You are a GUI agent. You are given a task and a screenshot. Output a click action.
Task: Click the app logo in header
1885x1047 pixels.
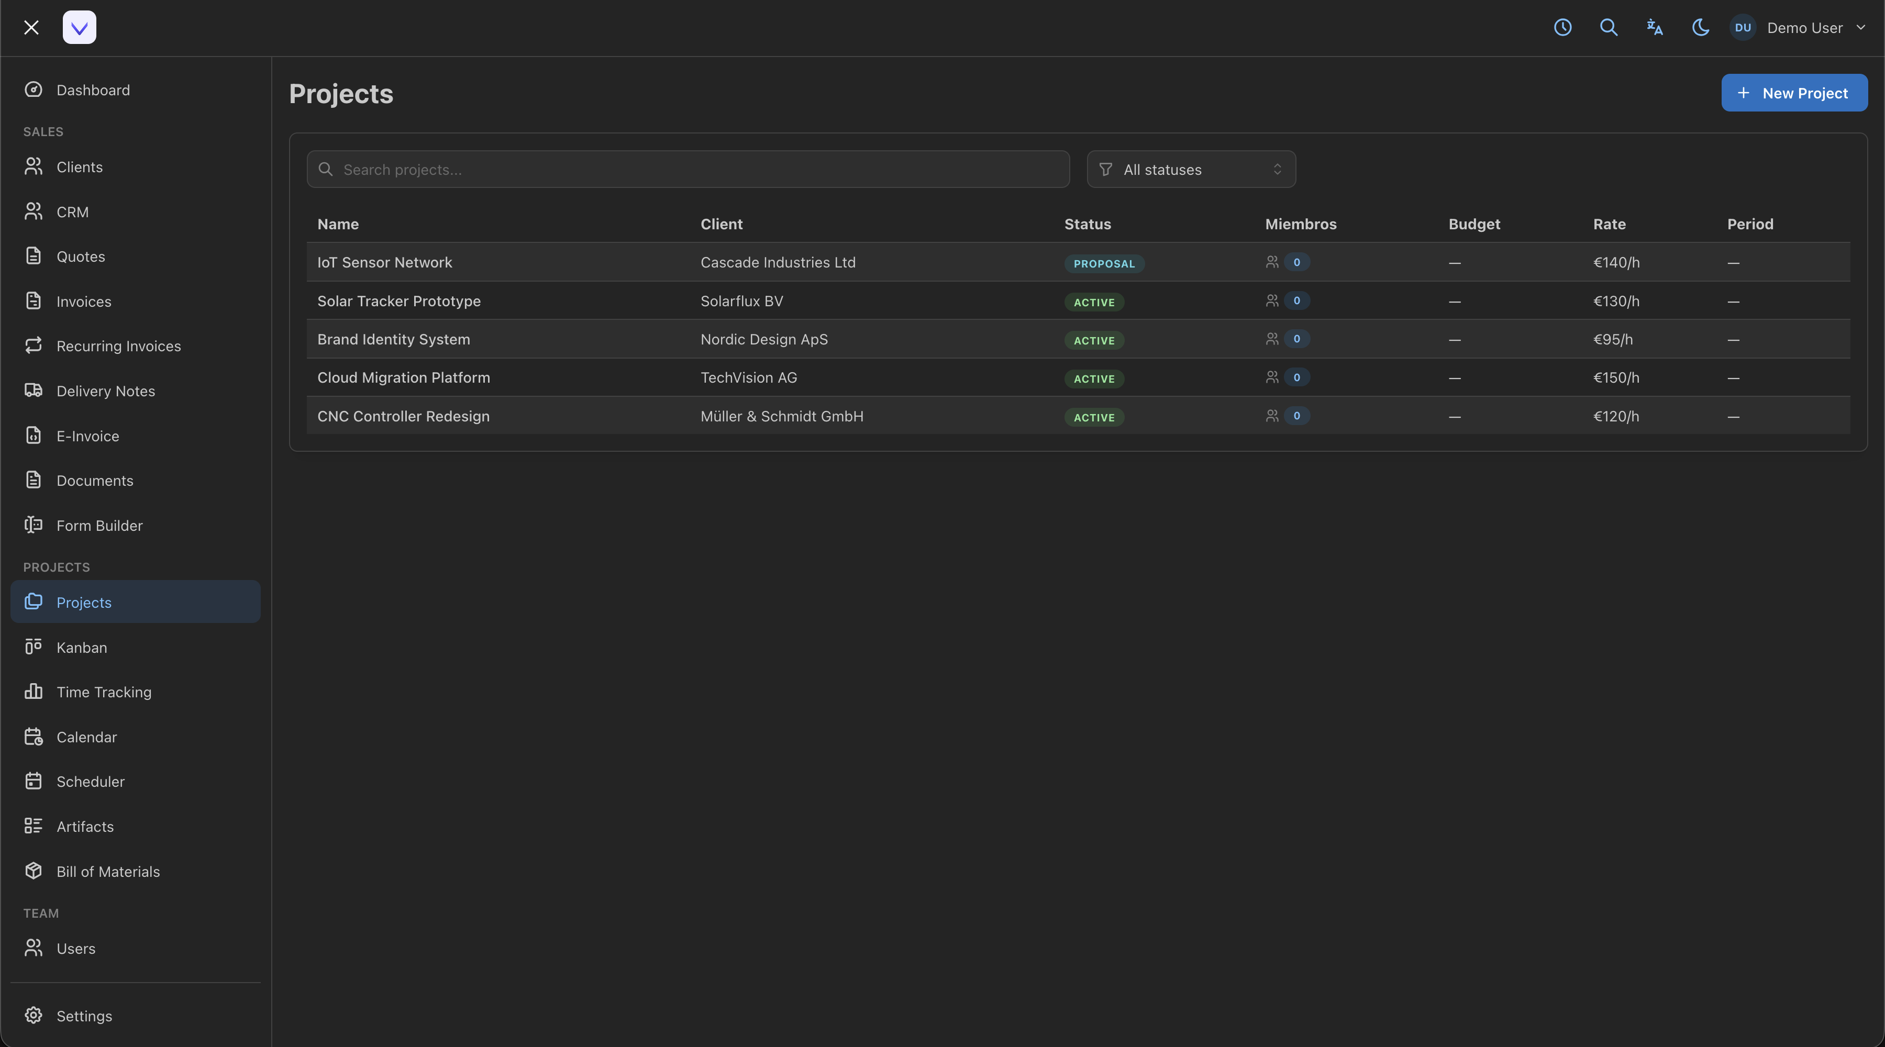[x=79, y=28]
